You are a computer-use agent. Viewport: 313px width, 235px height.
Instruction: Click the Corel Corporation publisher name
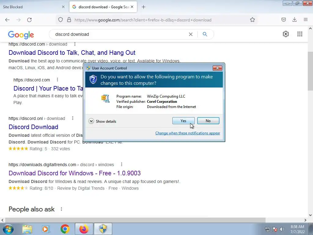[x=162, y=102]
